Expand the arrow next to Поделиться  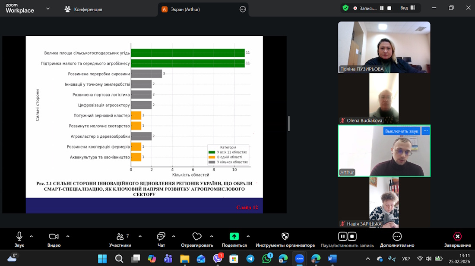(248, 236)
